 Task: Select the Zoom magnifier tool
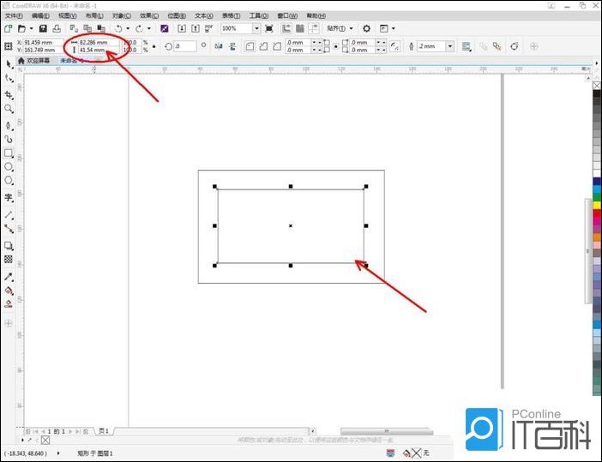tap(9, 109)
